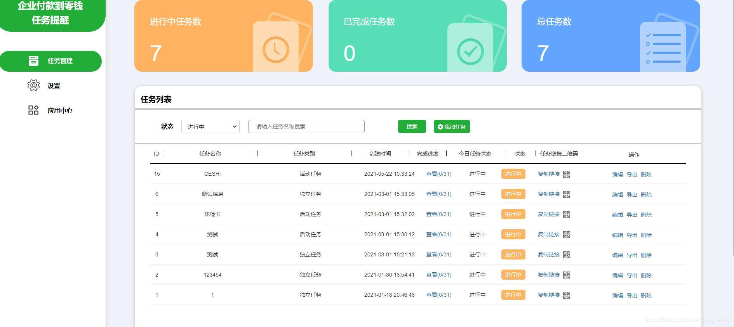Copy link for task 测试信息
Screen dimensions: 734x327
click(548, 194)
